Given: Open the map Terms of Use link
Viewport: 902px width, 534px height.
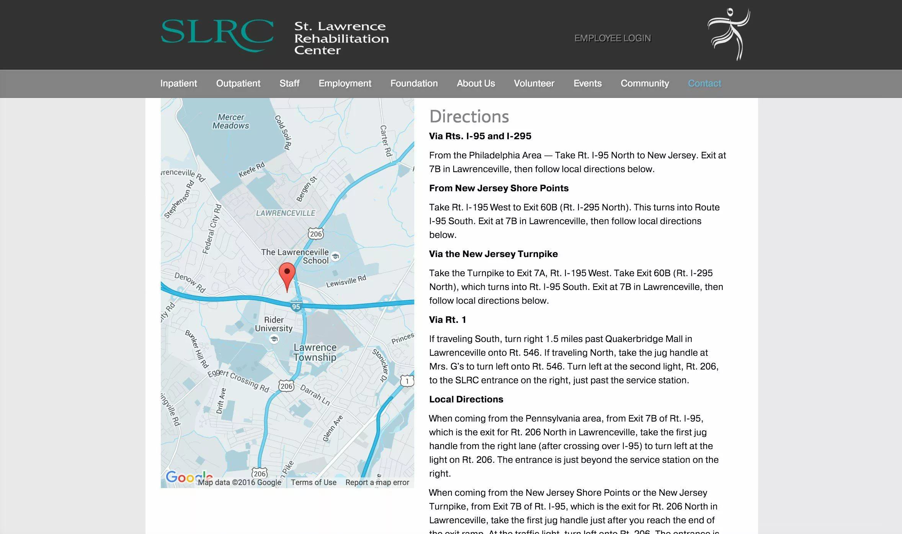Looking at the screenshot, I should tap(314, 482).
